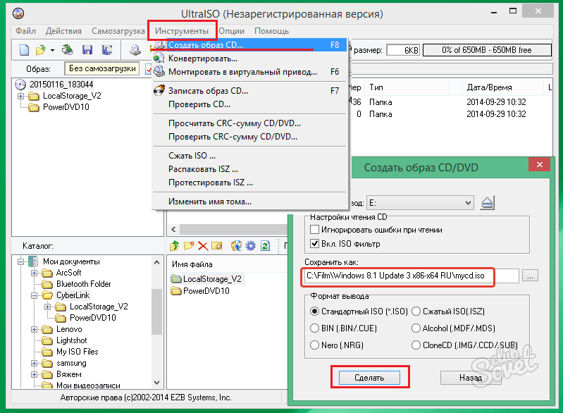Image resolution: width=563 pixels, height=413 pixels.
Task: Expand LocalStorage_V2 in image tree
Action: coord(20,96)
